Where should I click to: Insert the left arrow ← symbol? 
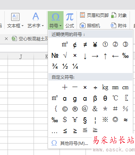point(115,56)
